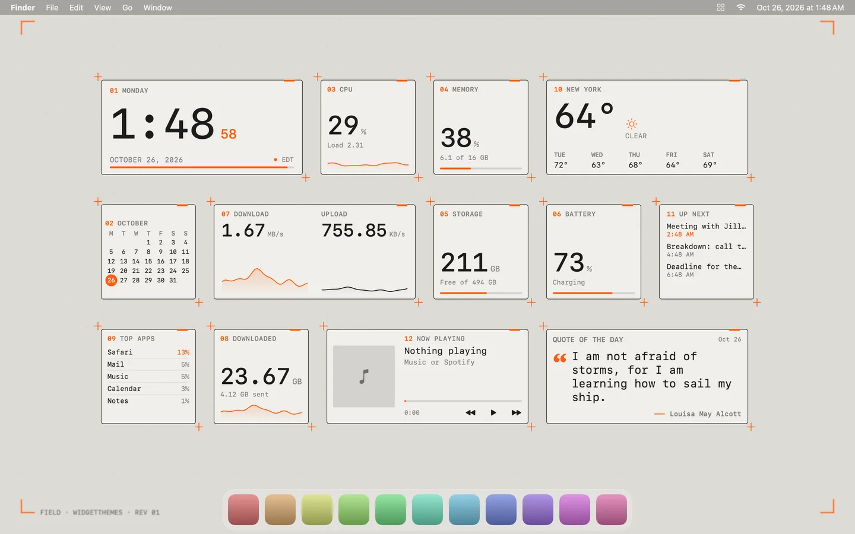The height and width of the screenshot is (534, 855).
Task: Open the Edit menu
Action: (x=76, y=8)
